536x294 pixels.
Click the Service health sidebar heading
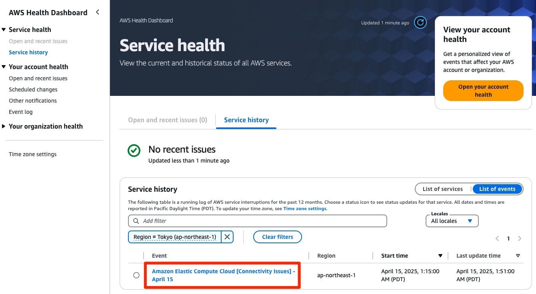[30, 30]
